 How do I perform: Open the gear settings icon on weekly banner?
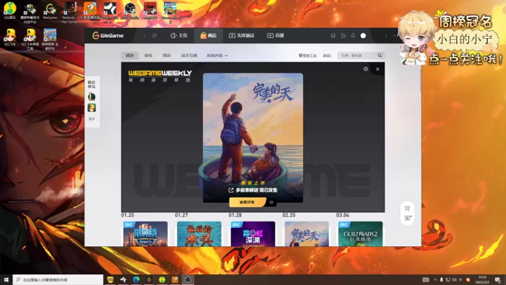click(366, 69)
